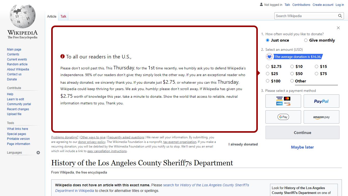Switch to the Talk tab
Image resolution: width=348 pixels, height=196 pixels.
63,16
